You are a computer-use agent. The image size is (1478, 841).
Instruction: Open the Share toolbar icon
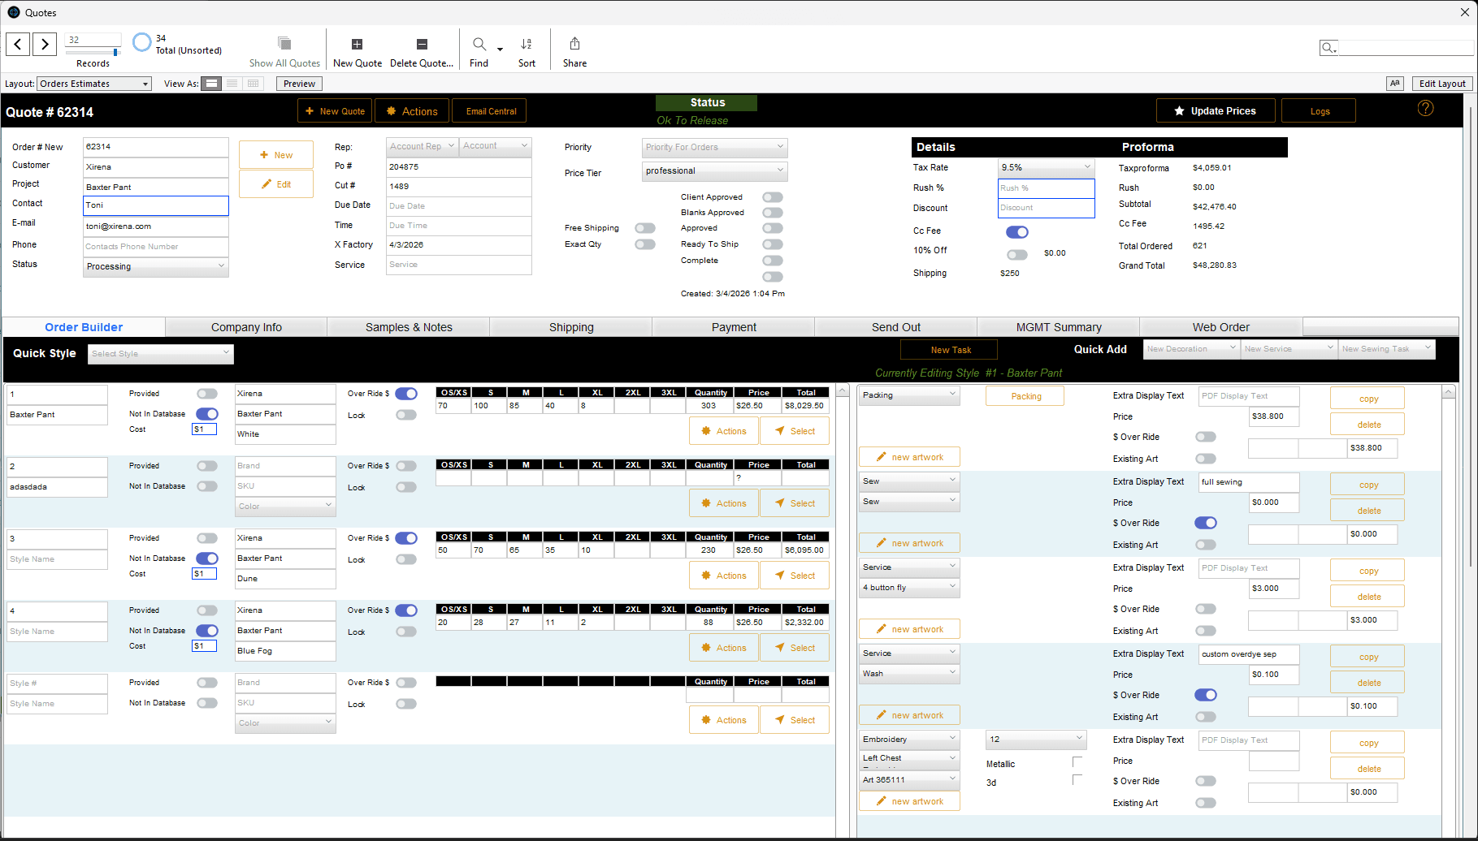click(574, 45)
